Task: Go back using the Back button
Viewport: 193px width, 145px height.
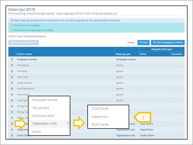Action: [x=143, y=42]
